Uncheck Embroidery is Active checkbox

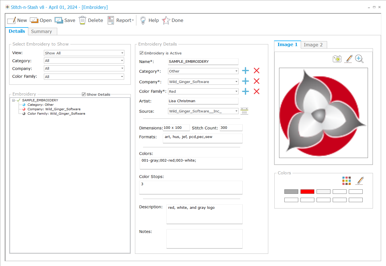tap(141, 53)
